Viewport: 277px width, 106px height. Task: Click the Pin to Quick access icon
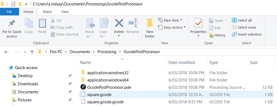click(12, 23)
